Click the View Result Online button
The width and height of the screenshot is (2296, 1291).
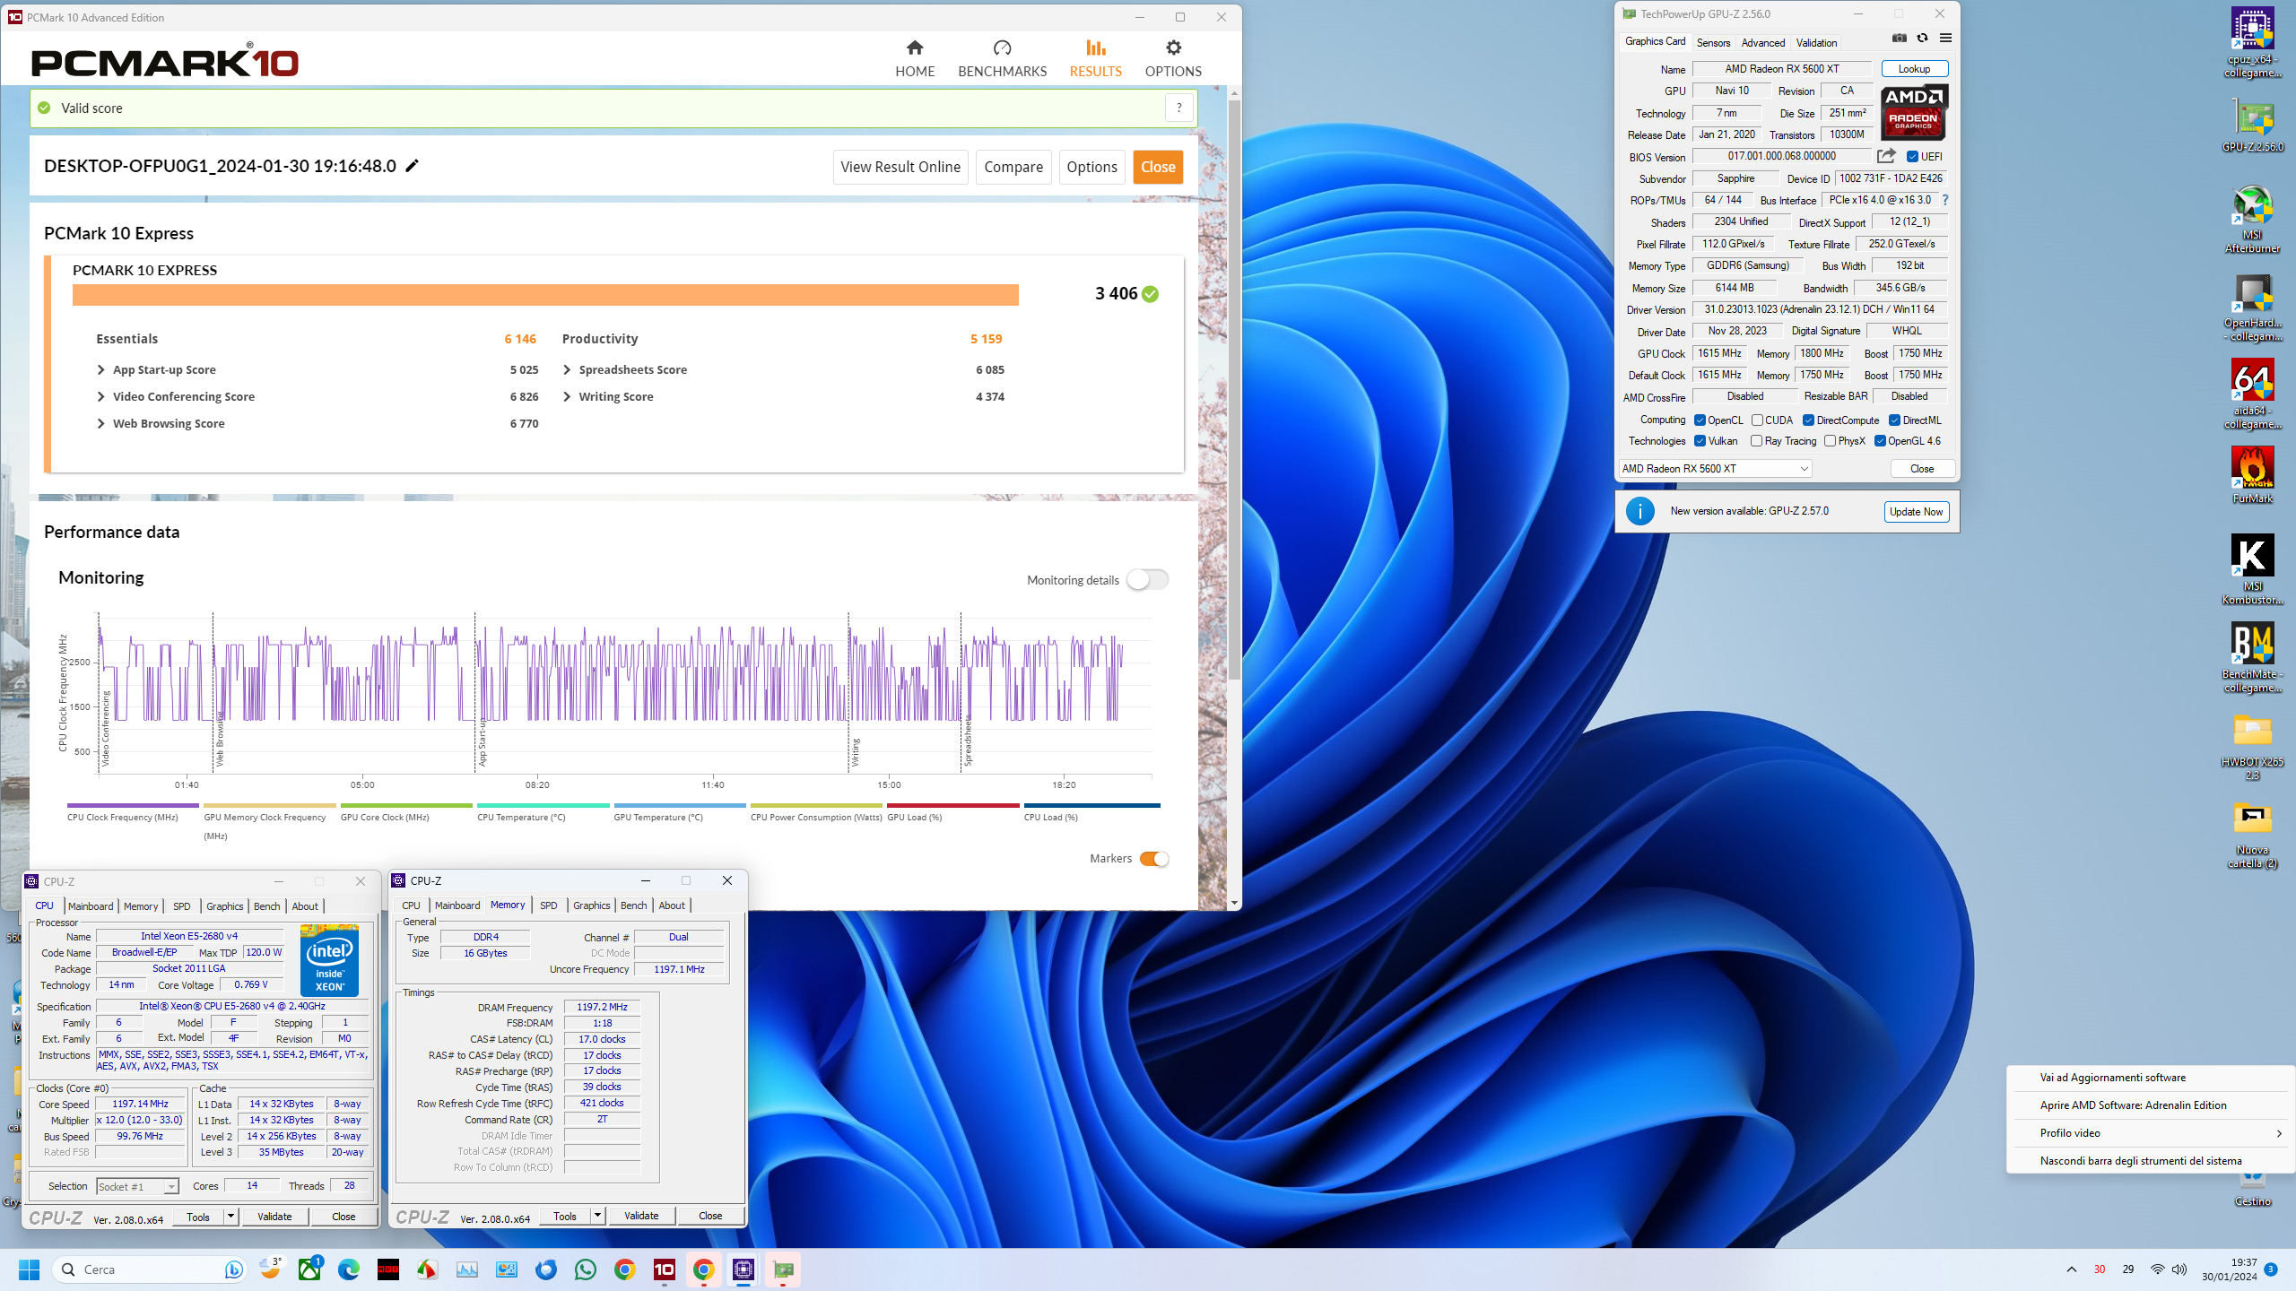click(900, 167)
